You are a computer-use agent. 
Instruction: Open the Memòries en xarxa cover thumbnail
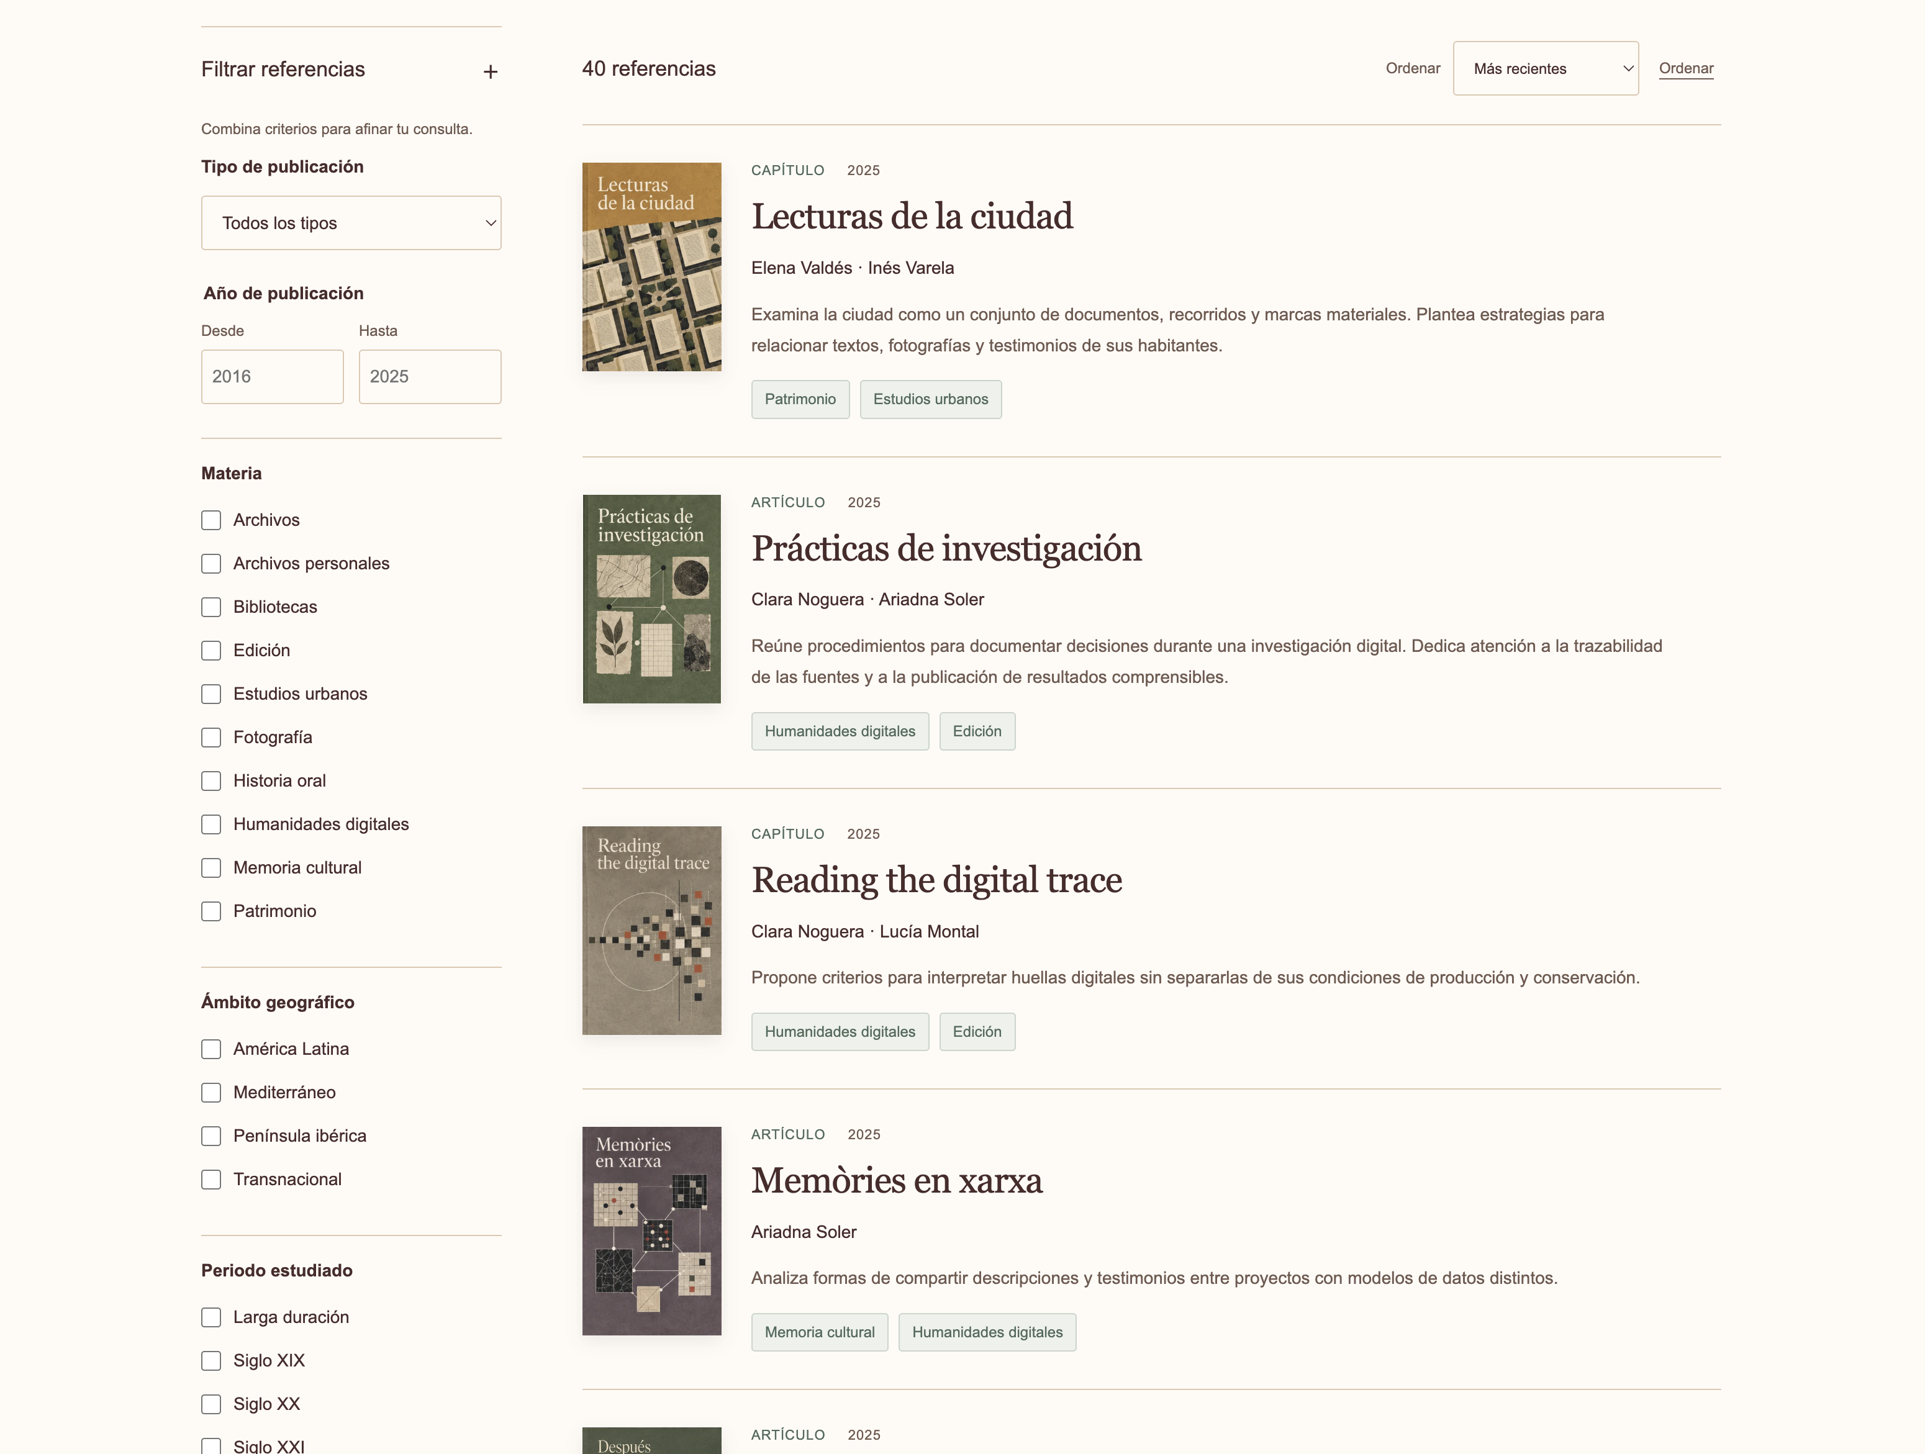pos(652,1231)
